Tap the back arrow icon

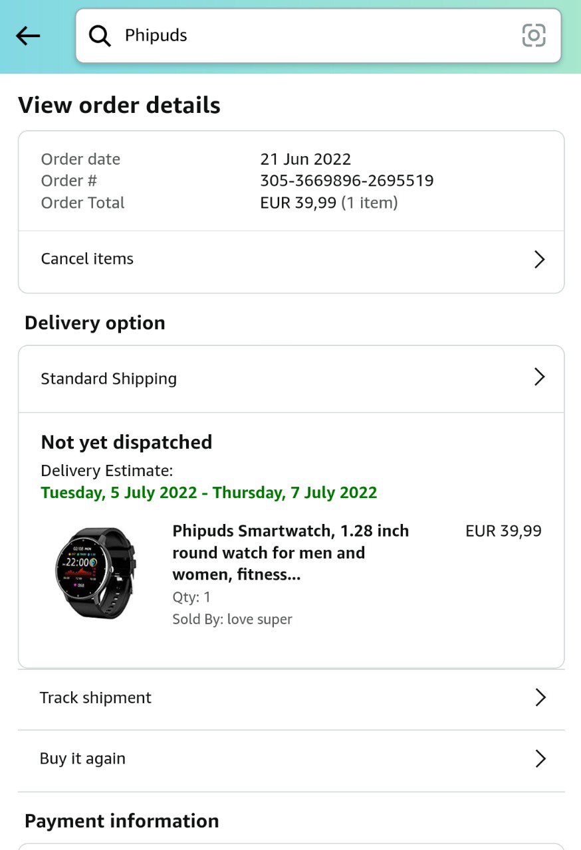click(x=29, y=36)
